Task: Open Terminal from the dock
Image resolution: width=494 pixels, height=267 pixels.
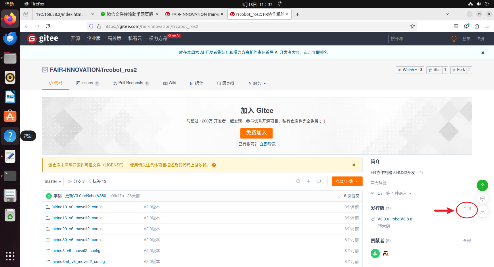Action: [10, 176]
